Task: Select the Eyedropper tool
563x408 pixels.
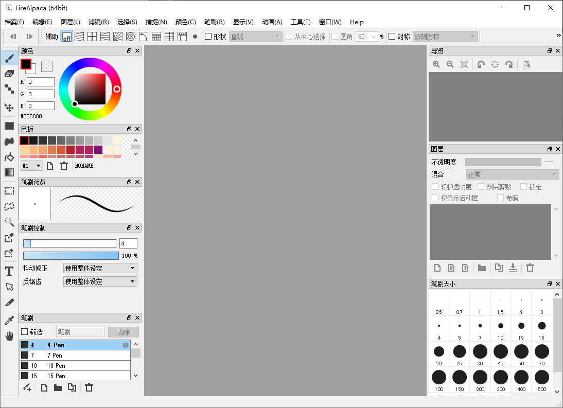Action: click(8, 320)
